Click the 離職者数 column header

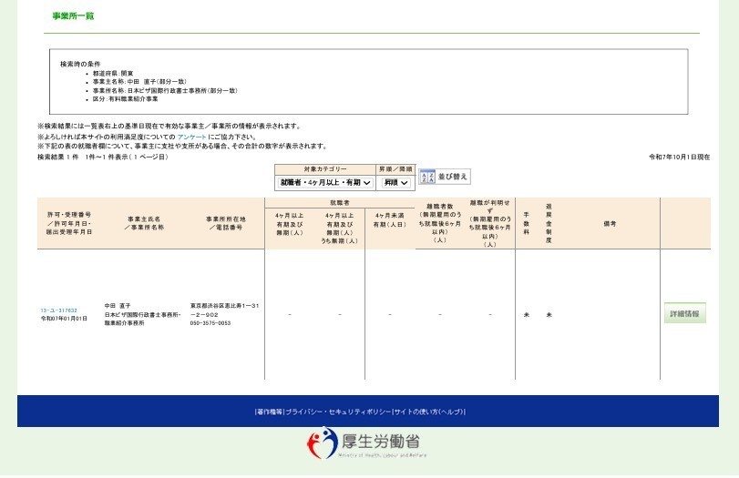click(440, 223)
